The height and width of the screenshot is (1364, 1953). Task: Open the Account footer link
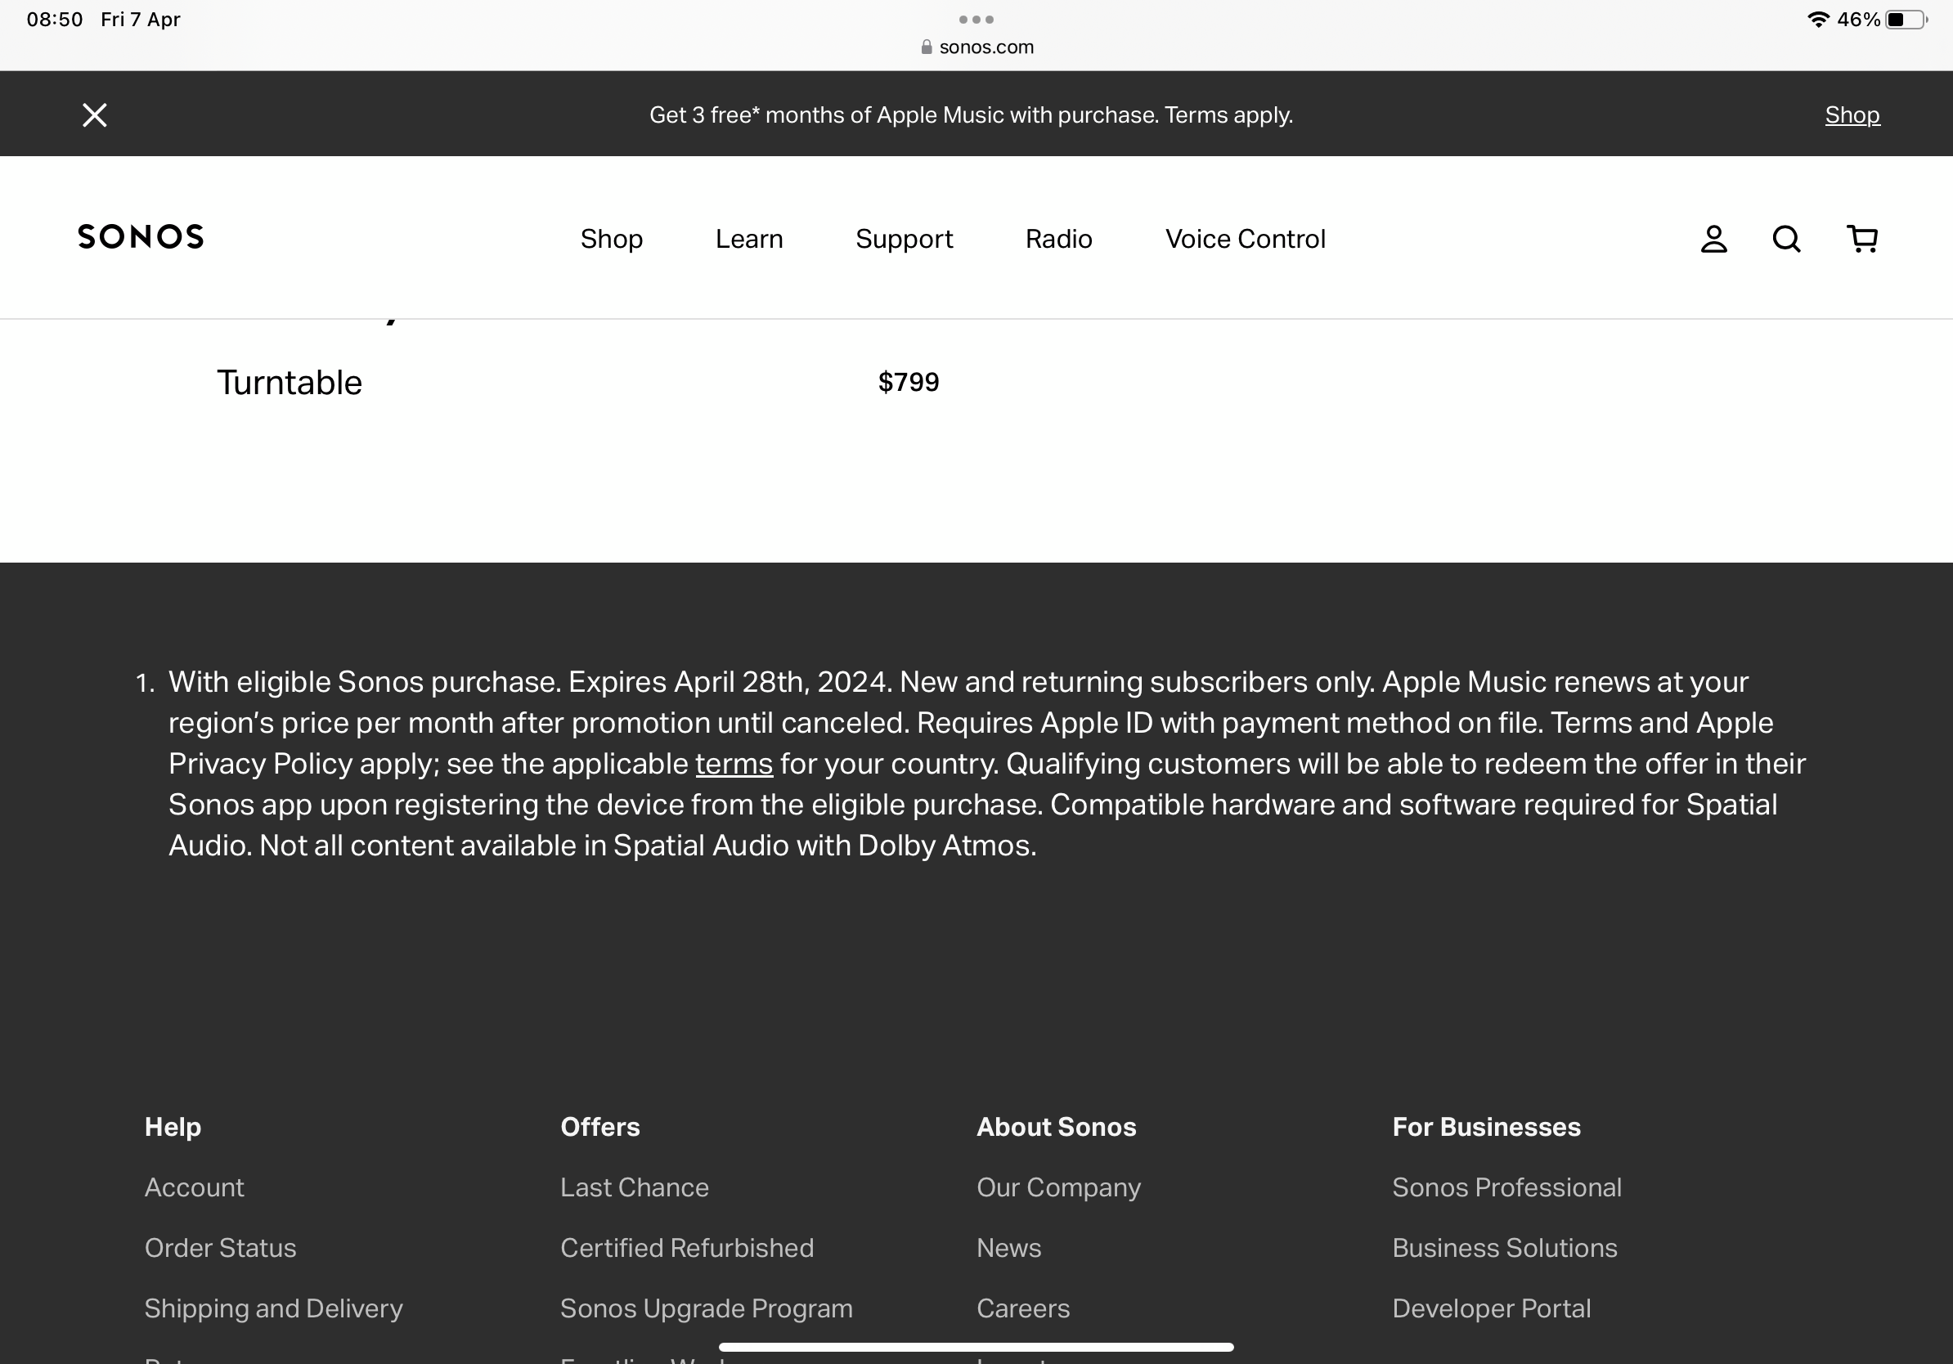coord(194,1187)
